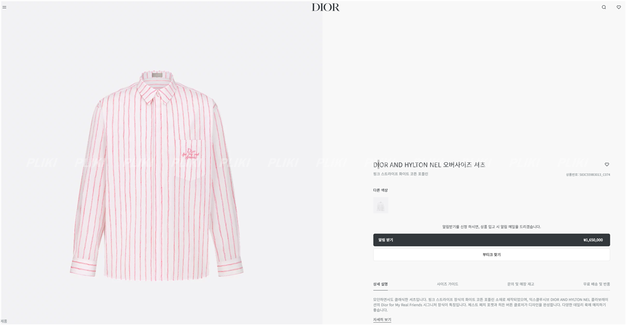
Task: Open the wishlist heart in header
Action: coord(618,7)
